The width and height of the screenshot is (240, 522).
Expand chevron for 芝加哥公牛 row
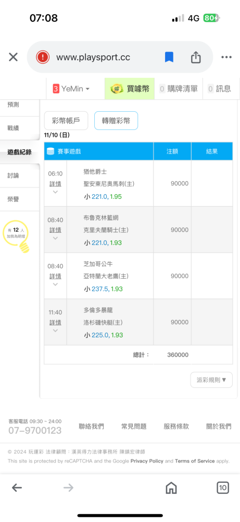[x=55, y=284]
